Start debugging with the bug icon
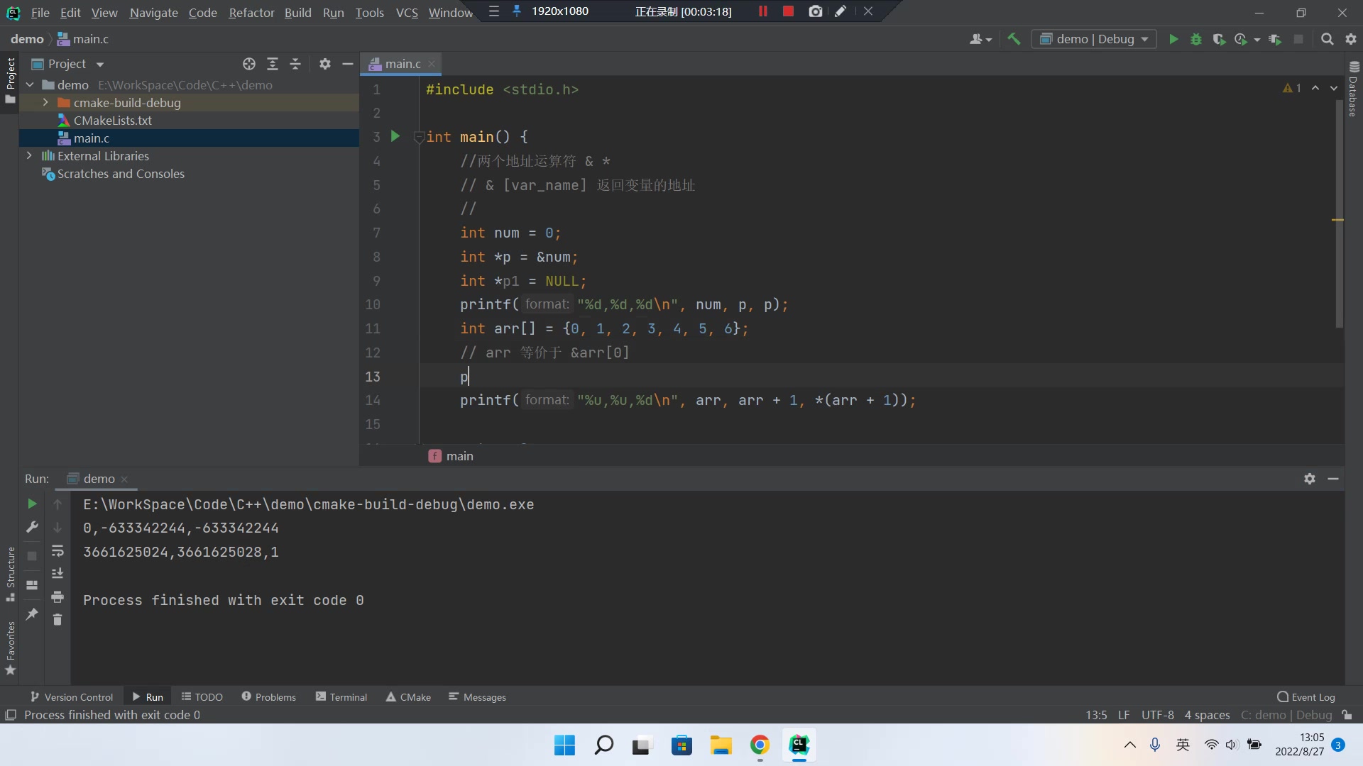1363x766 pixels. [x=1196, y=39]
